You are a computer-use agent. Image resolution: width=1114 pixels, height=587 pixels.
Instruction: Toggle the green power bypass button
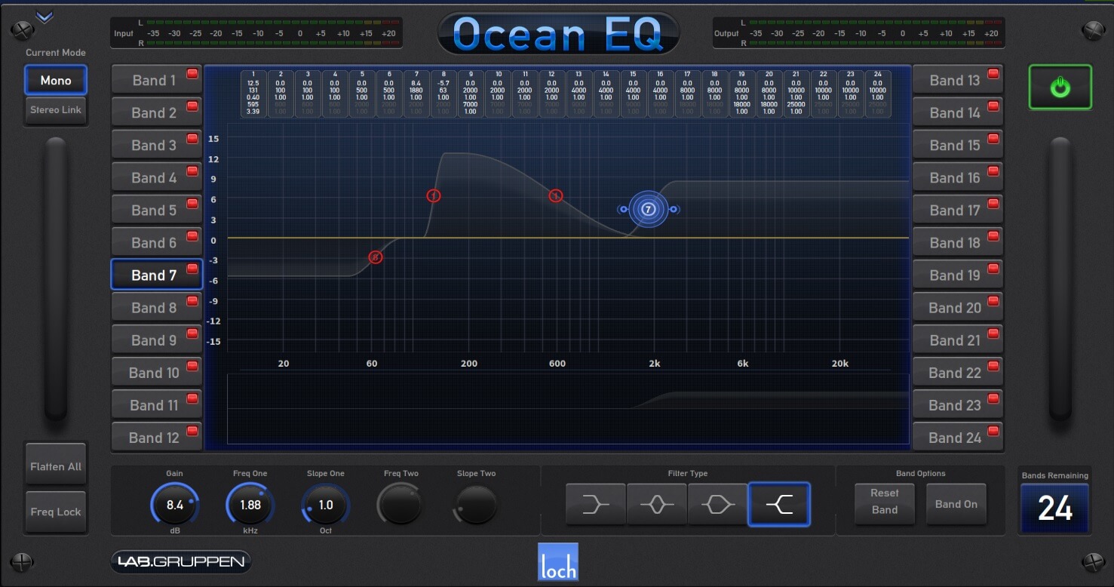pos(1060,88)
